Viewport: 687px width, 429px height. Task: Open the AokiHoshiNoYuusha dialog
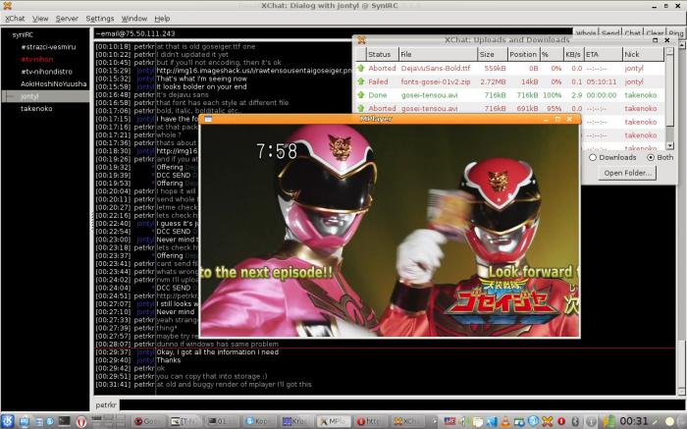click(x=53, y=83)
